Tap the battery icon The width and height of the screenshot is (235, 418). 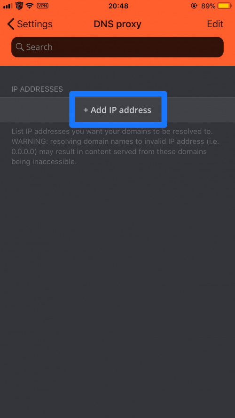[225, 6]
